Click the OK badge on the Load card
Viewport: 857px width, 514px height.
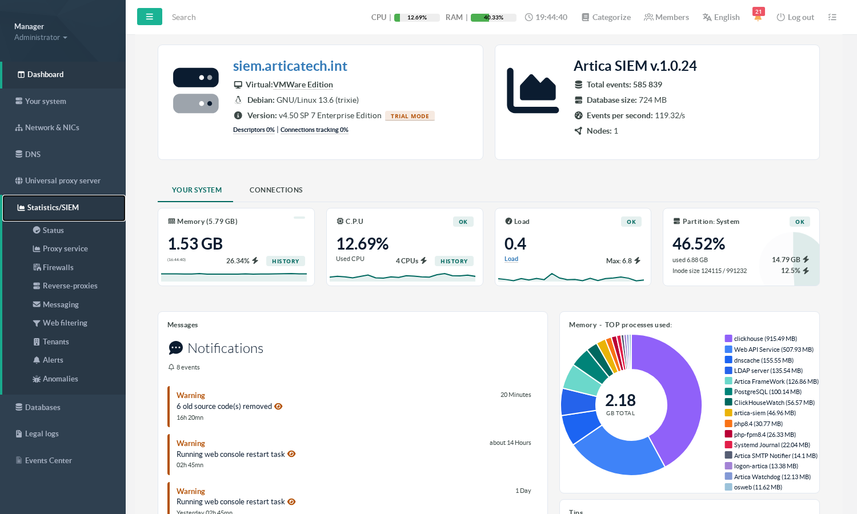[x=631, y=222]
